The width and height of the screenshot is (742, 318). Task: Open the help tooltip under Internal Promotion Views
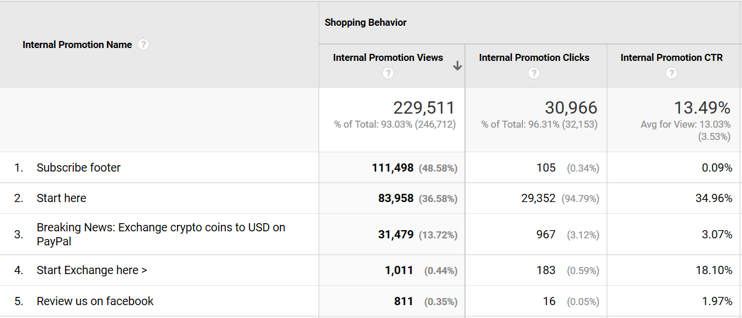click(388, 73)
